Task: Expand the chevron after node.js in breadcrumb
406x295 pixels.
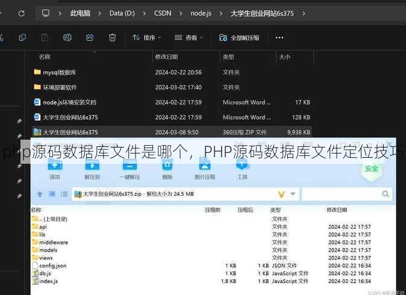Action: click(x=220, y=13)
